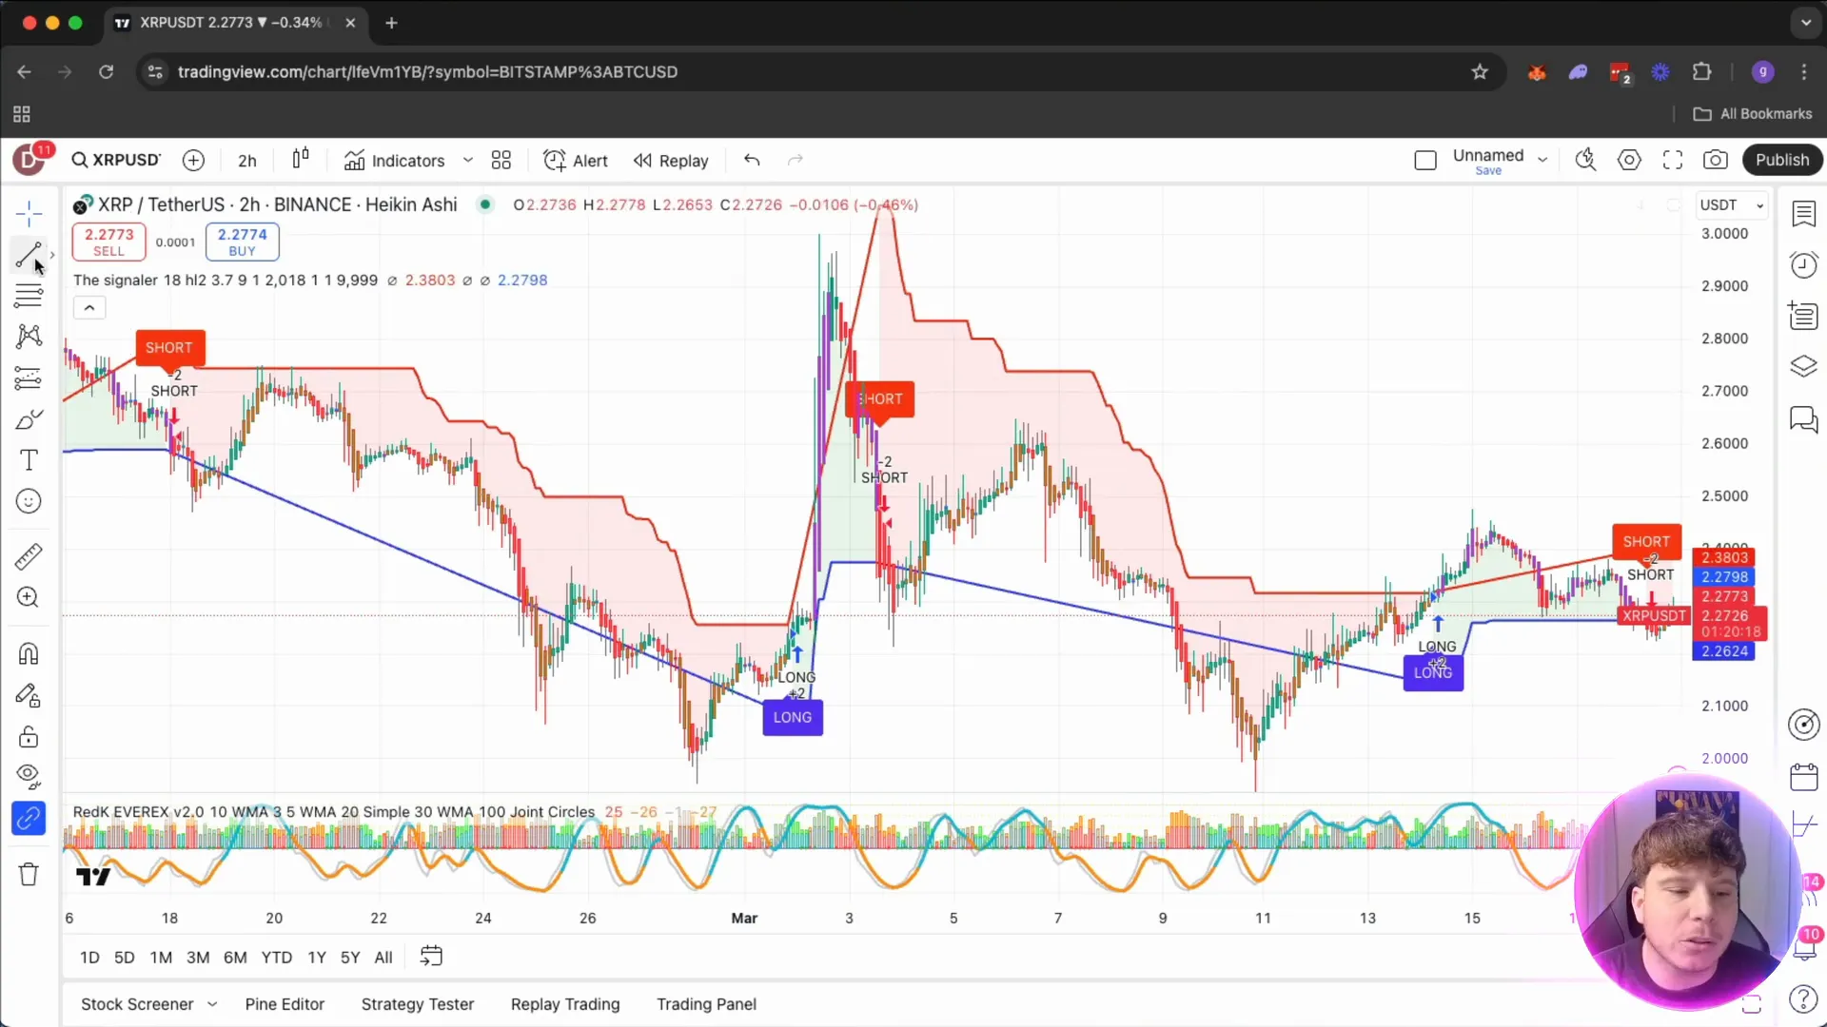Screen dimensions: 1827x1027
Task: Open the object tree layers panel
Action: pyautogui.click(x=1803, y=367)
